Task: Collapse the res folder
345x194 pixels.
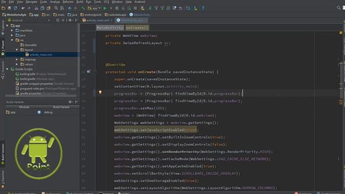Action: pos(12,40)
